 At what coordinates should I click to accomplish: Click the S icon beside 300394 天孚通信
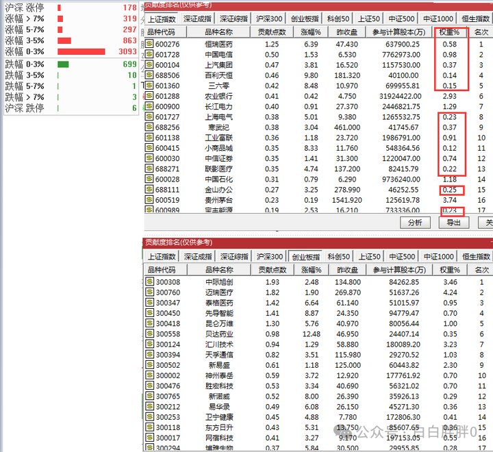pos(150,354)
